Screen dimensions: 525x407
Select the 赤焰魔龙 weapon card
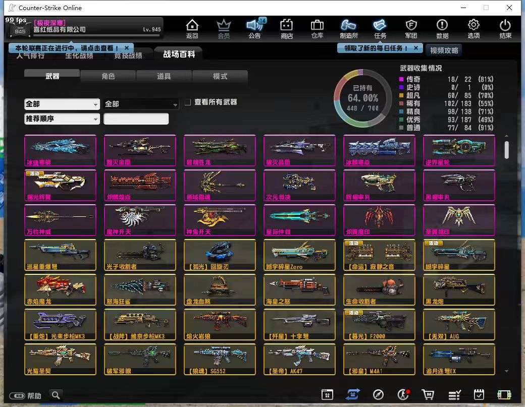[x=60, y=289]
